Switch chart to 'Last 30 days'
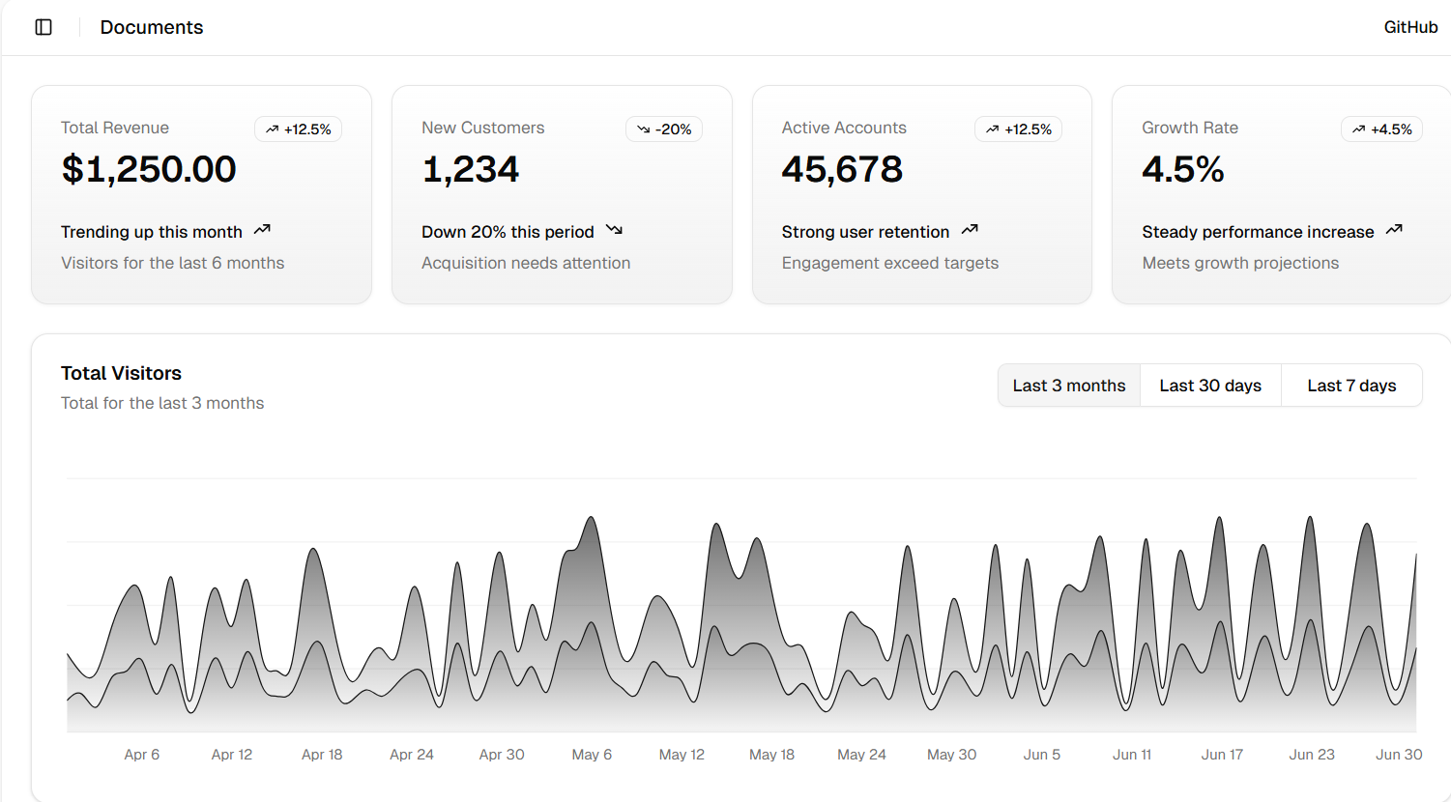Viewport: 1451px width, 802px height. (x=1210, y=386)
